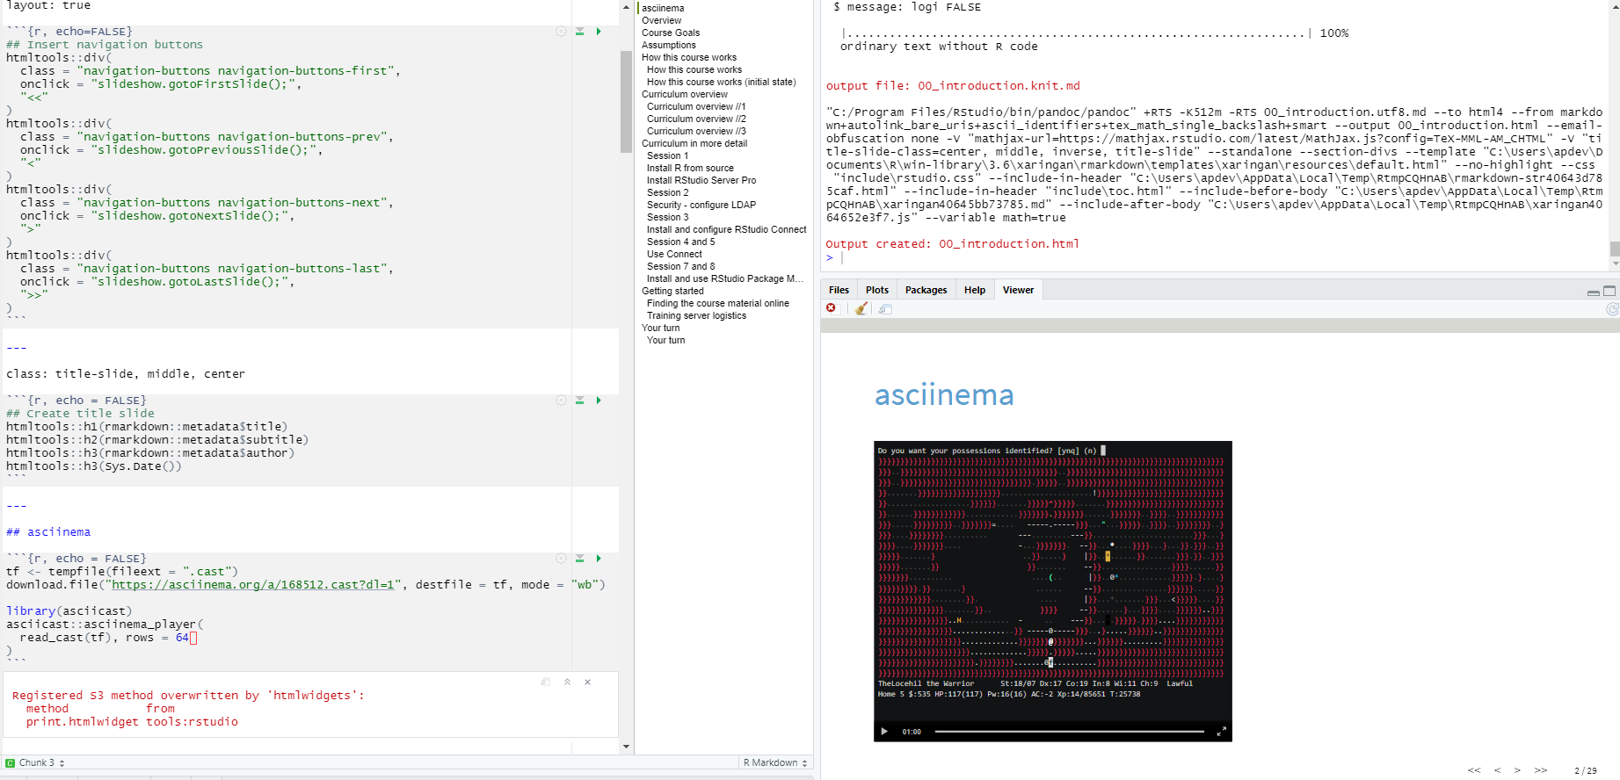This screenshot has width=1620, height=780.
Task: Jump to asciinema in document outline
Action: click(663, 8)
